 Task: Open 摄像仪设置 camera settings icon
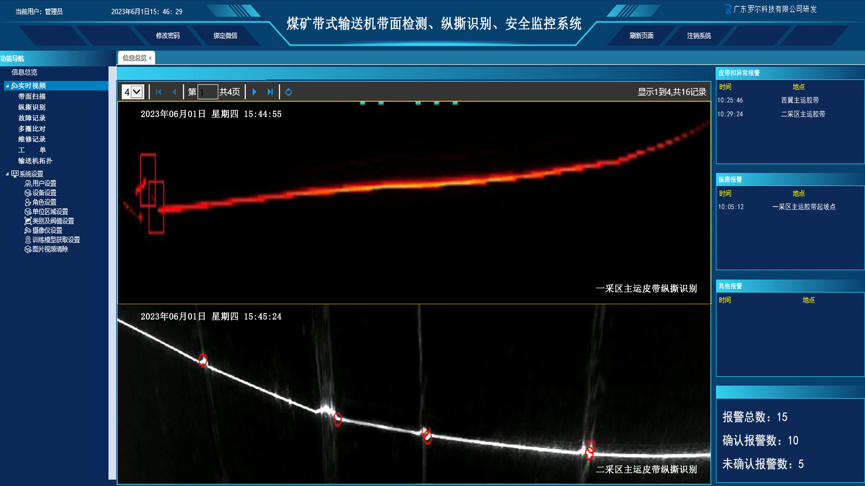point(28,230)
